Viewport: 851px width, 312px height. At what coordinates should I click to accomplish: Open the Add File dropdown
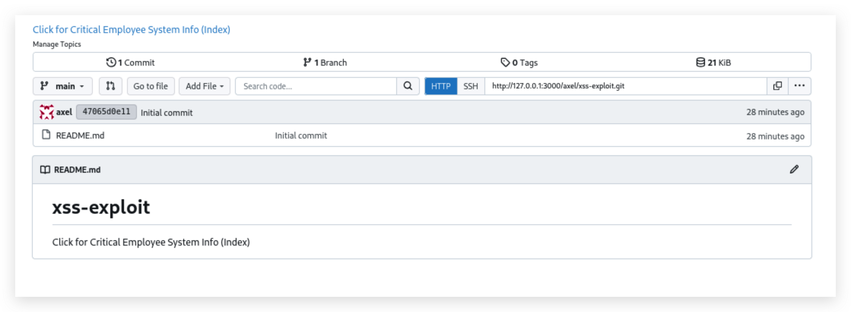click(x=204, y=86)
